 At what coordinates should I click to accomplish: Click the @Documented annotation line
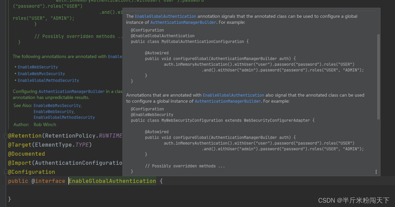pos(26,154)
